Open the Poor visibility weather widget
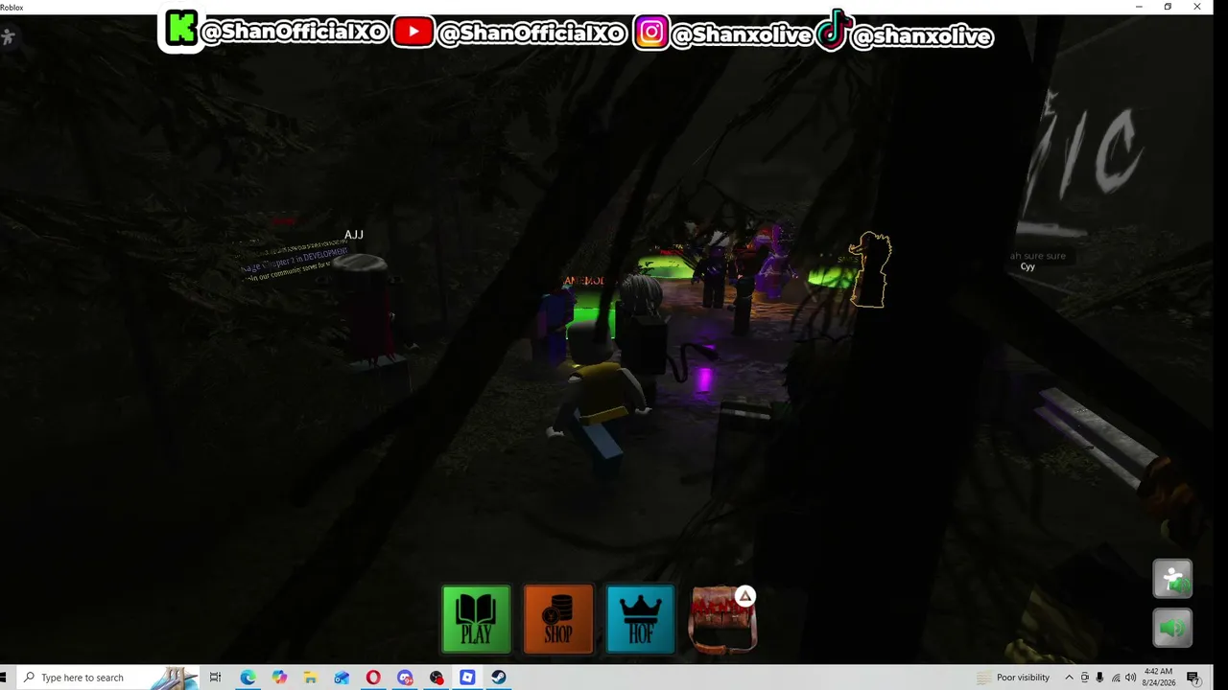 pos(1013,678)
